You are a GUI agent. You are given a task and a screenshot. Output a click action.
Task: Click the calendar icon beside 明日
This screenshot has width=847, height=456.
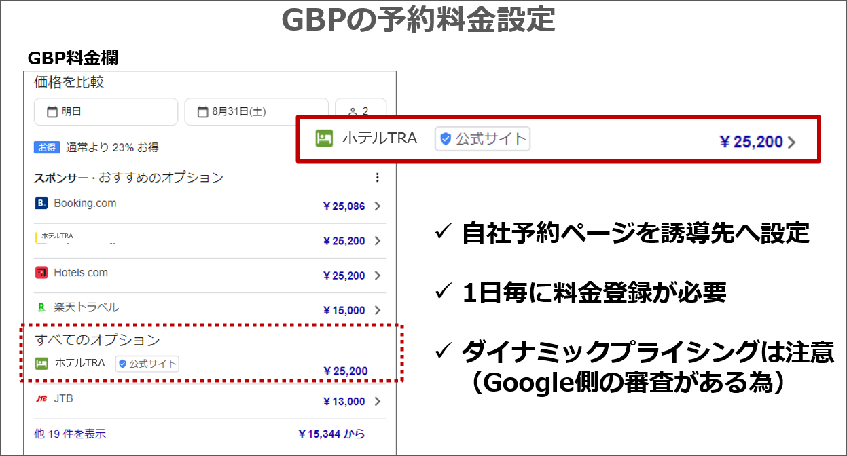tap(52, 113)
